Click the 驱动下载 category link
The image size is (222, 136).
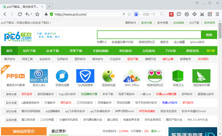pyautogui.click(x=133, y=59)
